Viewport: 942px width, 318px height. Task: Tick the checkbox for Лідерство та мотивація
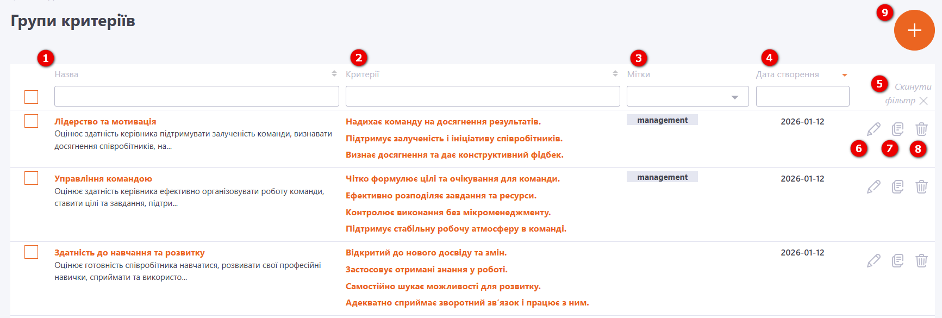point(32,121)
